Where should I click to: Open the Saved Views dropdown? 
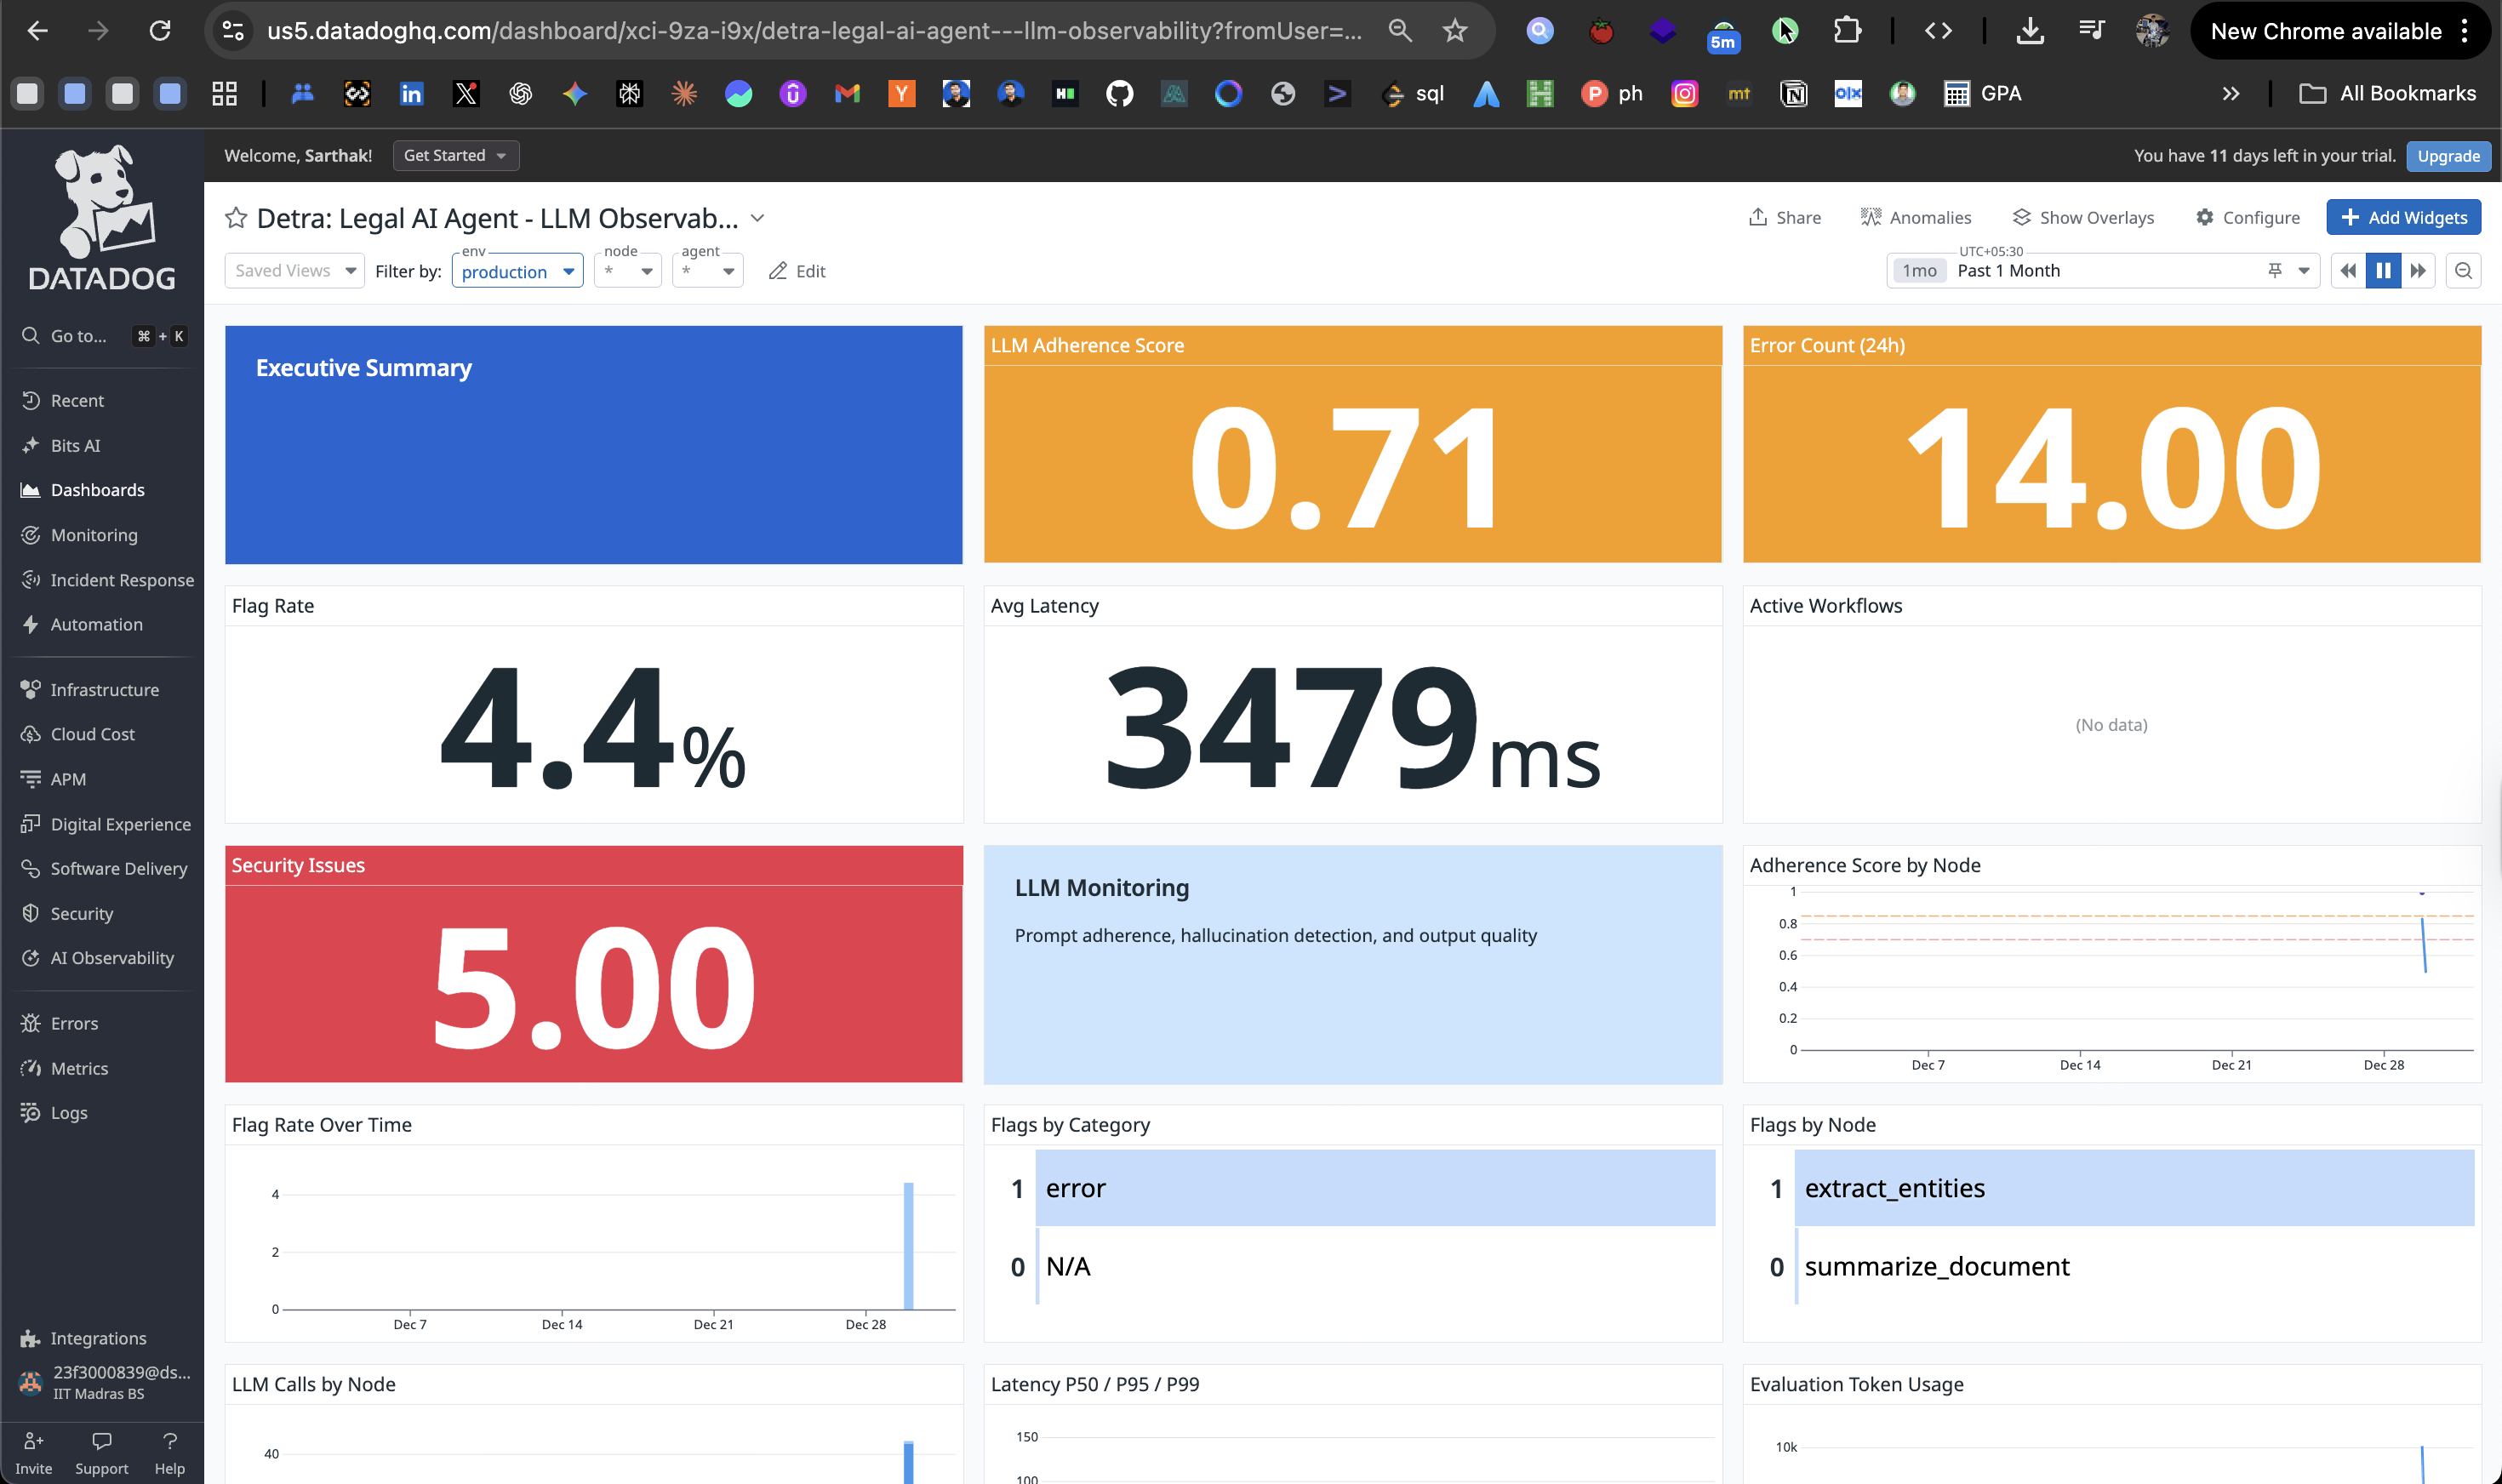pos(294,271)
